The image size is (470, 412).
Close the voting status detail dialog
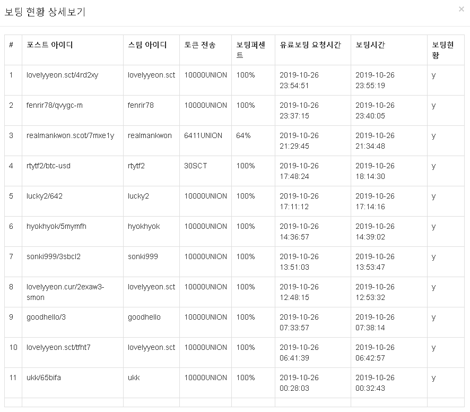click(x=462, y=10)
